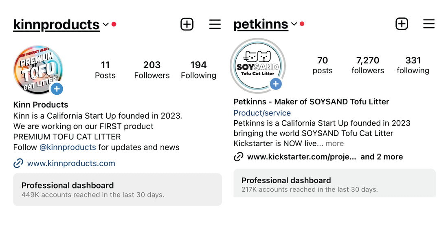The height and width of the screenshot is (234, 448).
Task: View the 203 Followers list
Action: coord(152,69)
